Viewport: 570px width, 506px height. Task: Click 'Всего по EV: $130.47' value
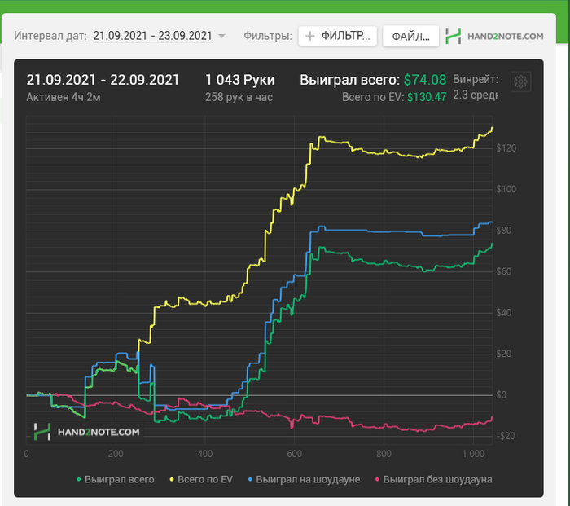point(394,97)
